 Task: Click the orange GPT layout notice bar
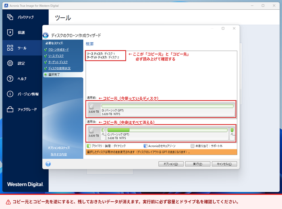(x=161, y=152)
